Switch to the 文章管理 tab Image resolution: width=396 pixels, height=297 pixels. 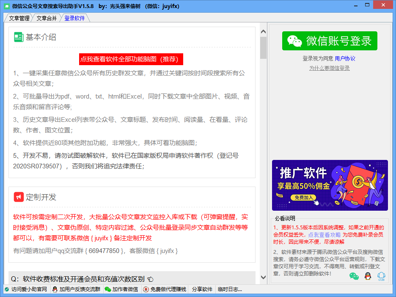[19, 18]
